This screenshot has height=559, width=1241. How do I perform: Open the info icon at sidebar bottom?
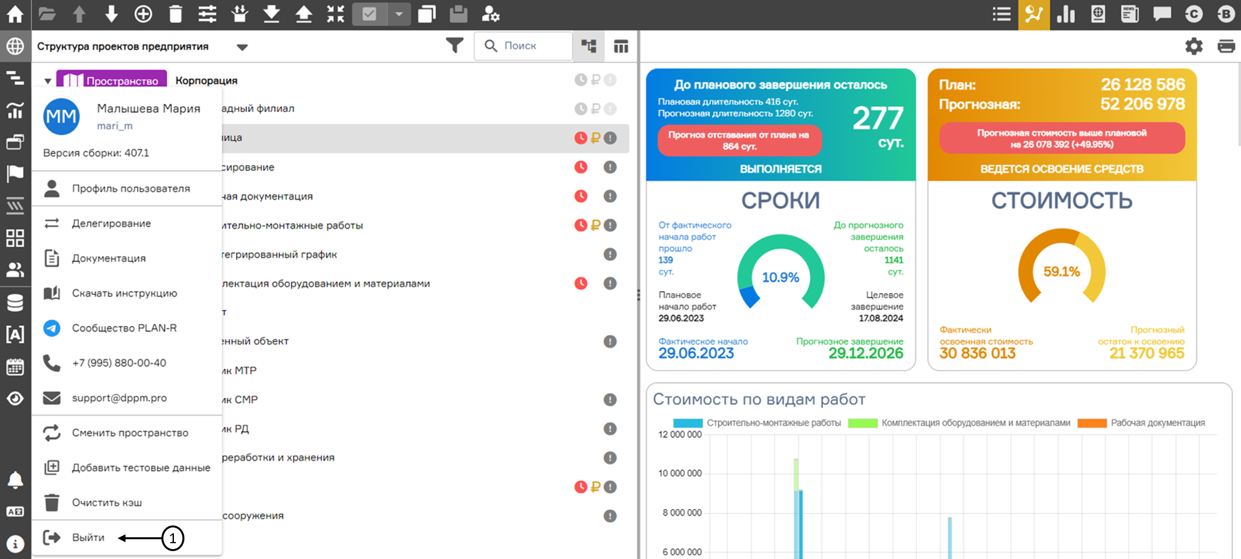tap(15, 544)
